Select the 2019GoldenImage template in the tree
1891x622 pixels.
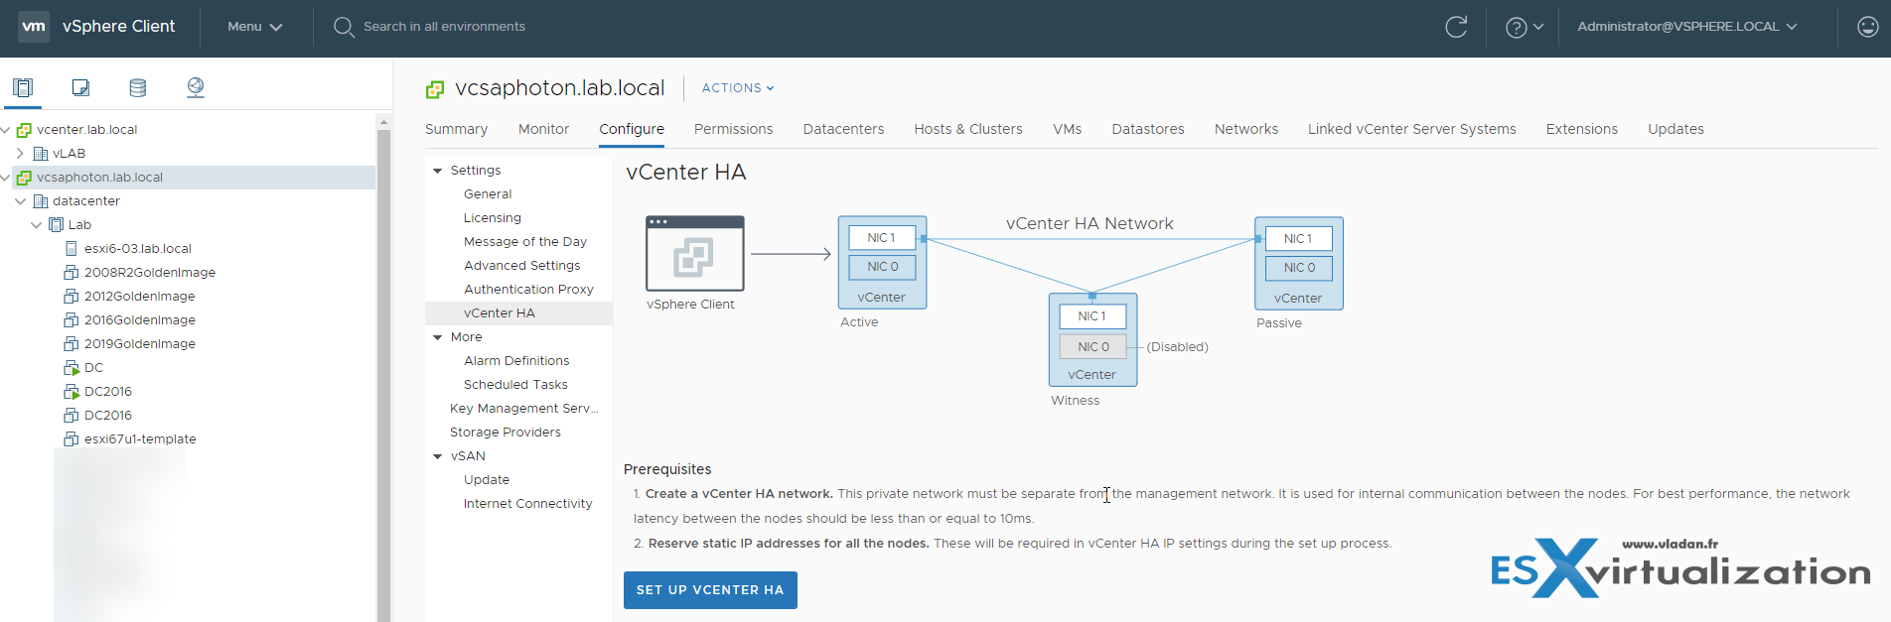[139, 344]
